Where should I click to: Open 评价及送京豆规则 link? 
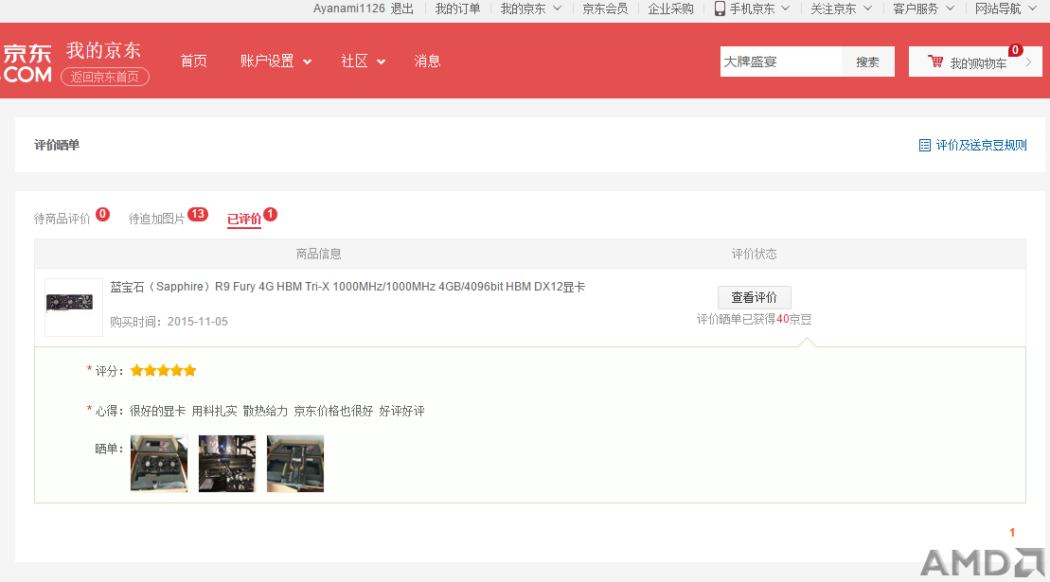981,145
